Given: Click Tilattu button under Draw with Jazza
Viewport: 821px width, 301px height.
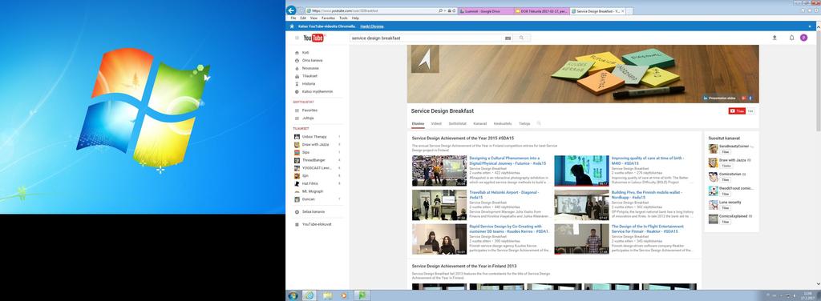Looking at the screenshot, I should [x=726, y=166].
